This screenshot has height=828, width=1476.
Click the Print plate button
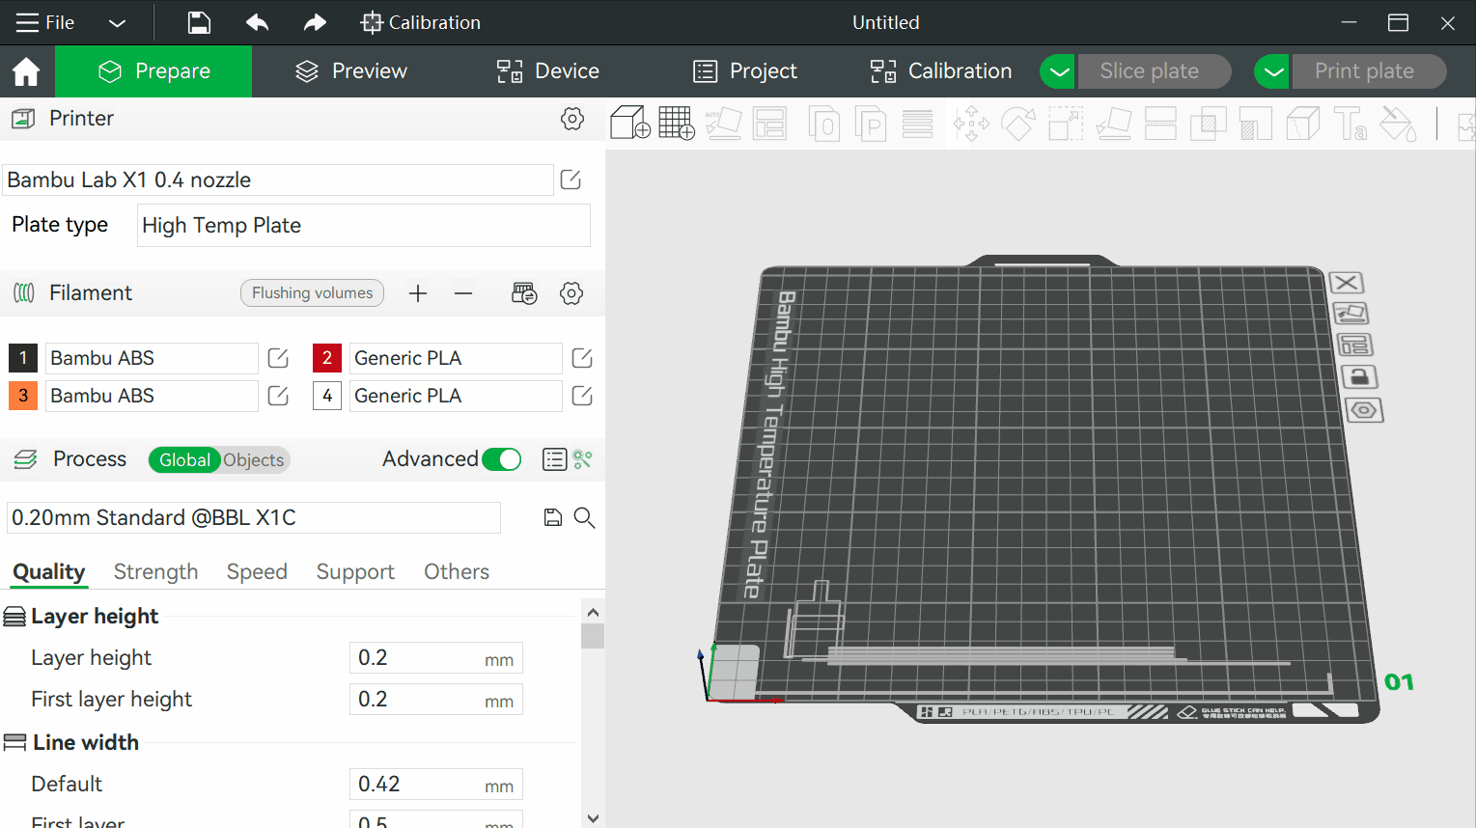click(x=1369, y=71)
